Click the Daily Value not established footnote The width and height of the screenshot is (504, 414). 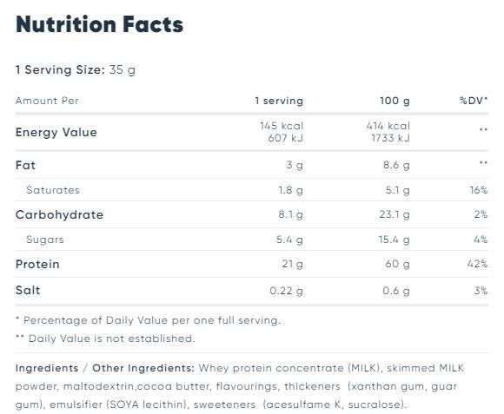coord(105,338)
